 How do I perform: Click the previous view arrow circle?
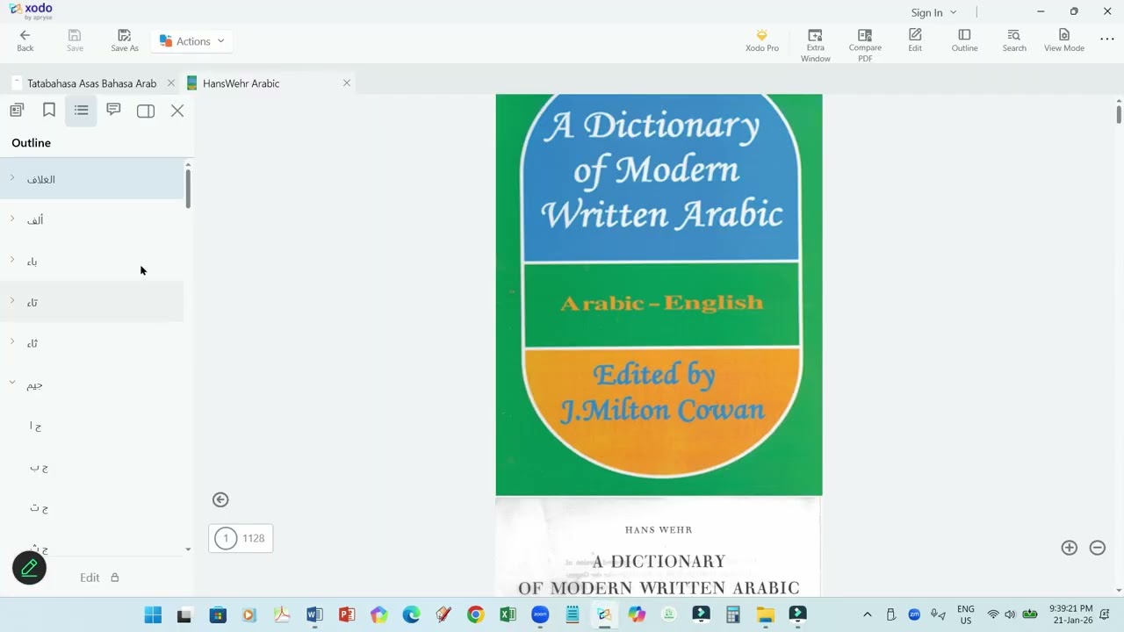click(220, 499)
